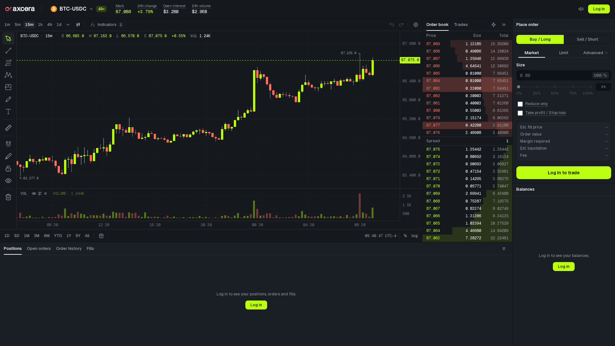Select the trend line drawing tool
The image size is (615, 346).
(8, 51)
